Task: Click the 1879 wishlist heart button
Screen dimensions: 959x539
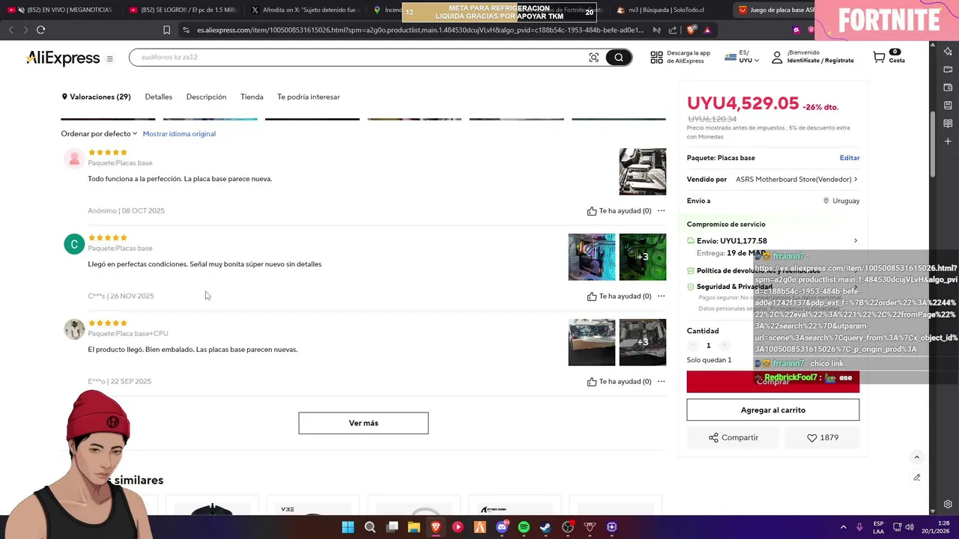Action: coord(823,438)
